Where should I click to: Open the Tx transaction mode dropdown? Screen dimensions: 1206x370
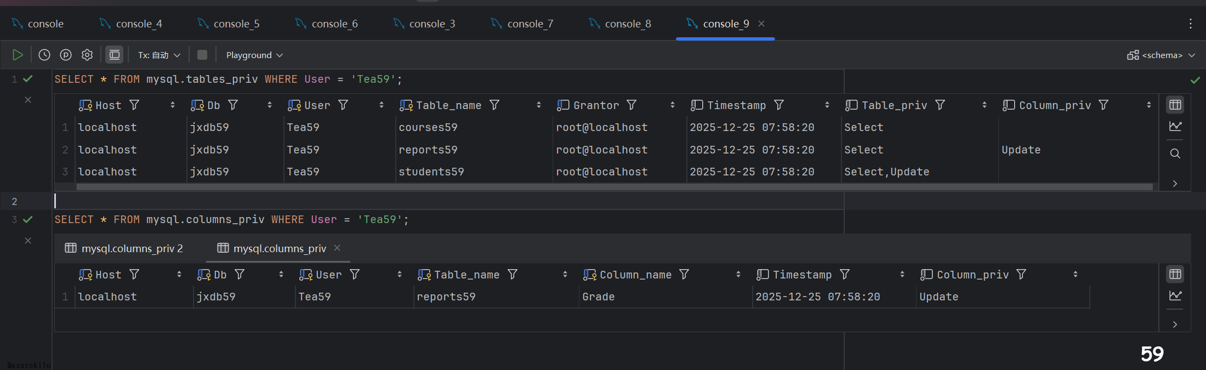(x=159, y=55)
